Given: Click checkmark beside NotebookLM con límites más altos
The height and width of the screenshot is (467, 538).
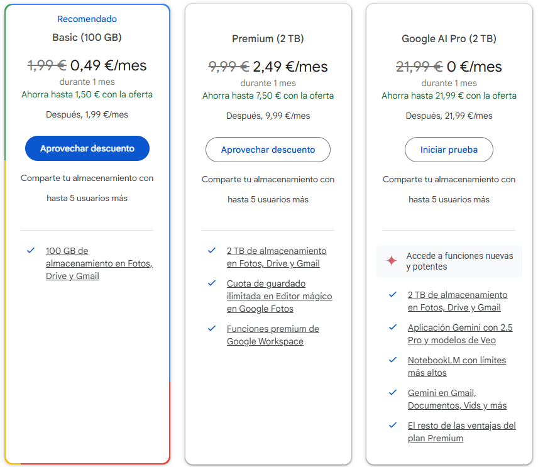Looking at the screenshot, I should (393, 360).
